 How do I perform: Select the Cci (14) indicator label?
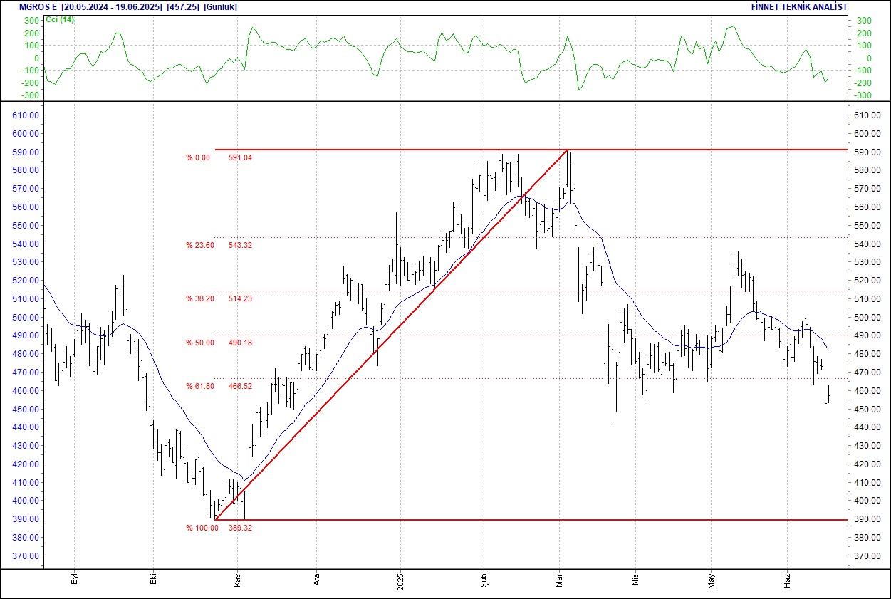60,19
